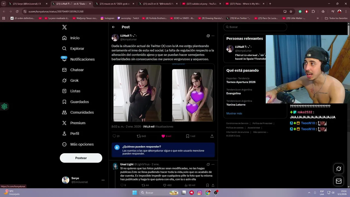
Task: Open the tab search dropdown arrow
Action: pyautogui.click(x=4, y=4)
